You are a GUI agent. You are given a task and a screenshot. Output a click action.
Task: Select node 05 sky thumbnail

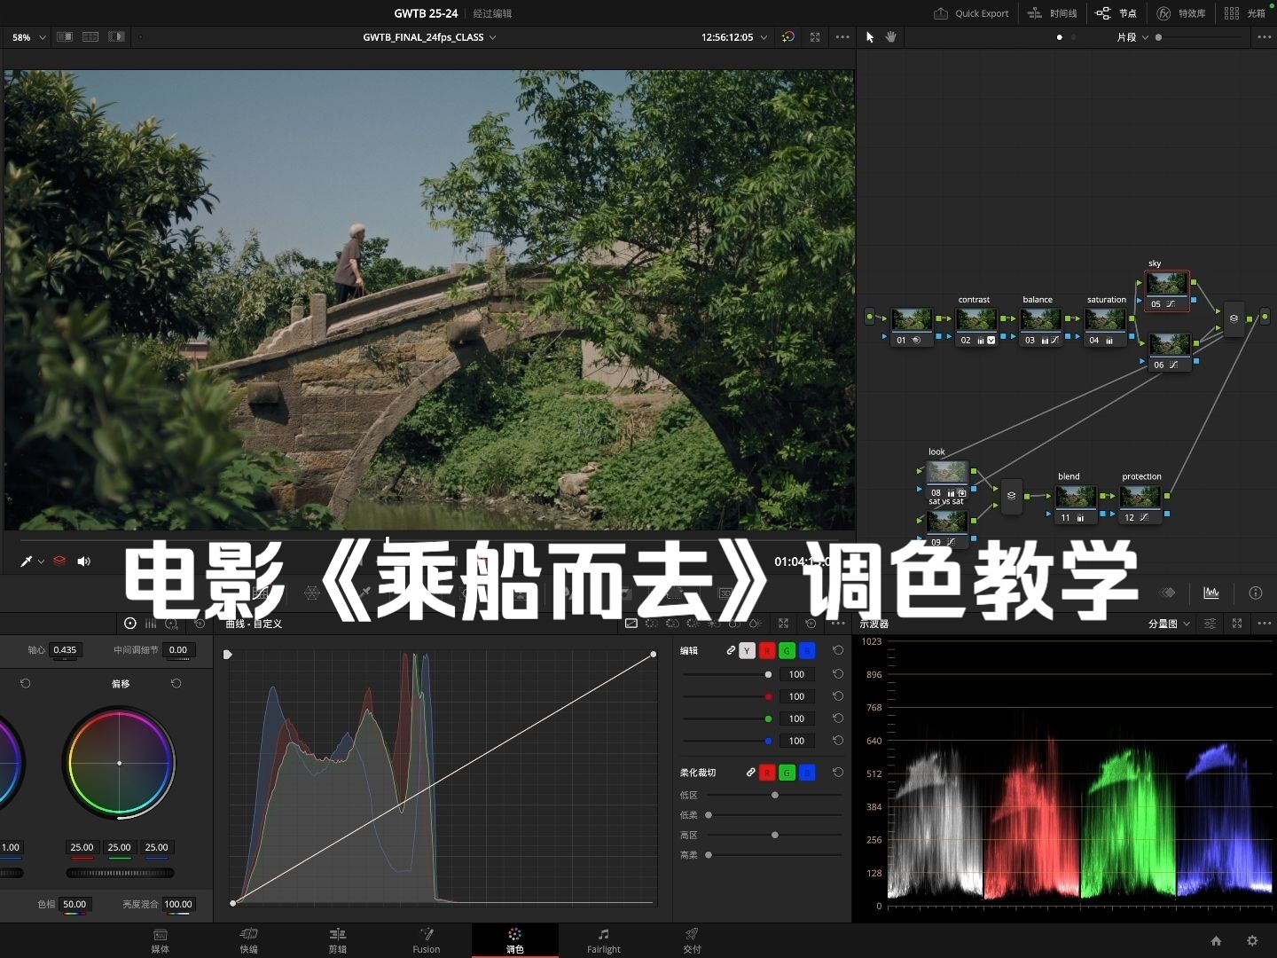point(1167,284)
